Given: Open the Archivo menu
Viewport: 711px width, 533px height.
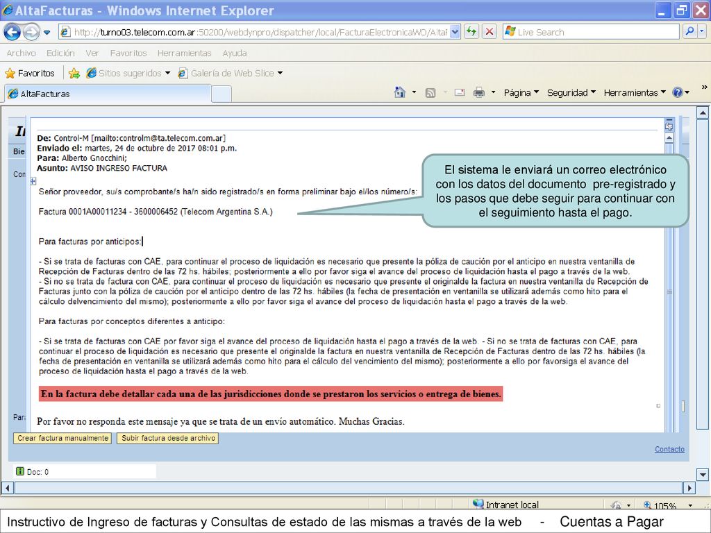Looking at the screenshot, I should coord(21,53).
